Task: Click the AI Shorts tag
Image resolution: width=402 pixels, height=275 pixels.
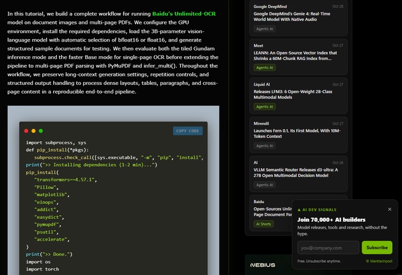Action: [x=264, y=224]
